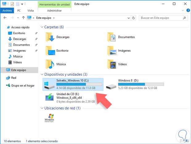This screenshot has width=191, height=144.
Task: Toggle the pin next to sidebar Escritorio
Action: click(x=36, y=33)
